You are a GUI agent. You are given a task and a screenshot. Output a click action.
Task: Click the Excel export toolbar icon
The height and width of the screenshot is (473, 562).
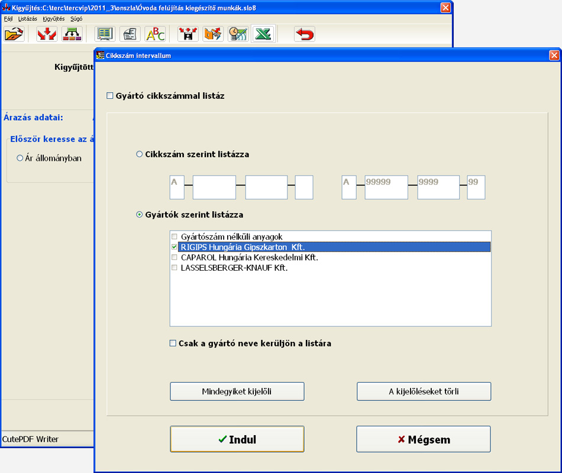coord(263,34)
